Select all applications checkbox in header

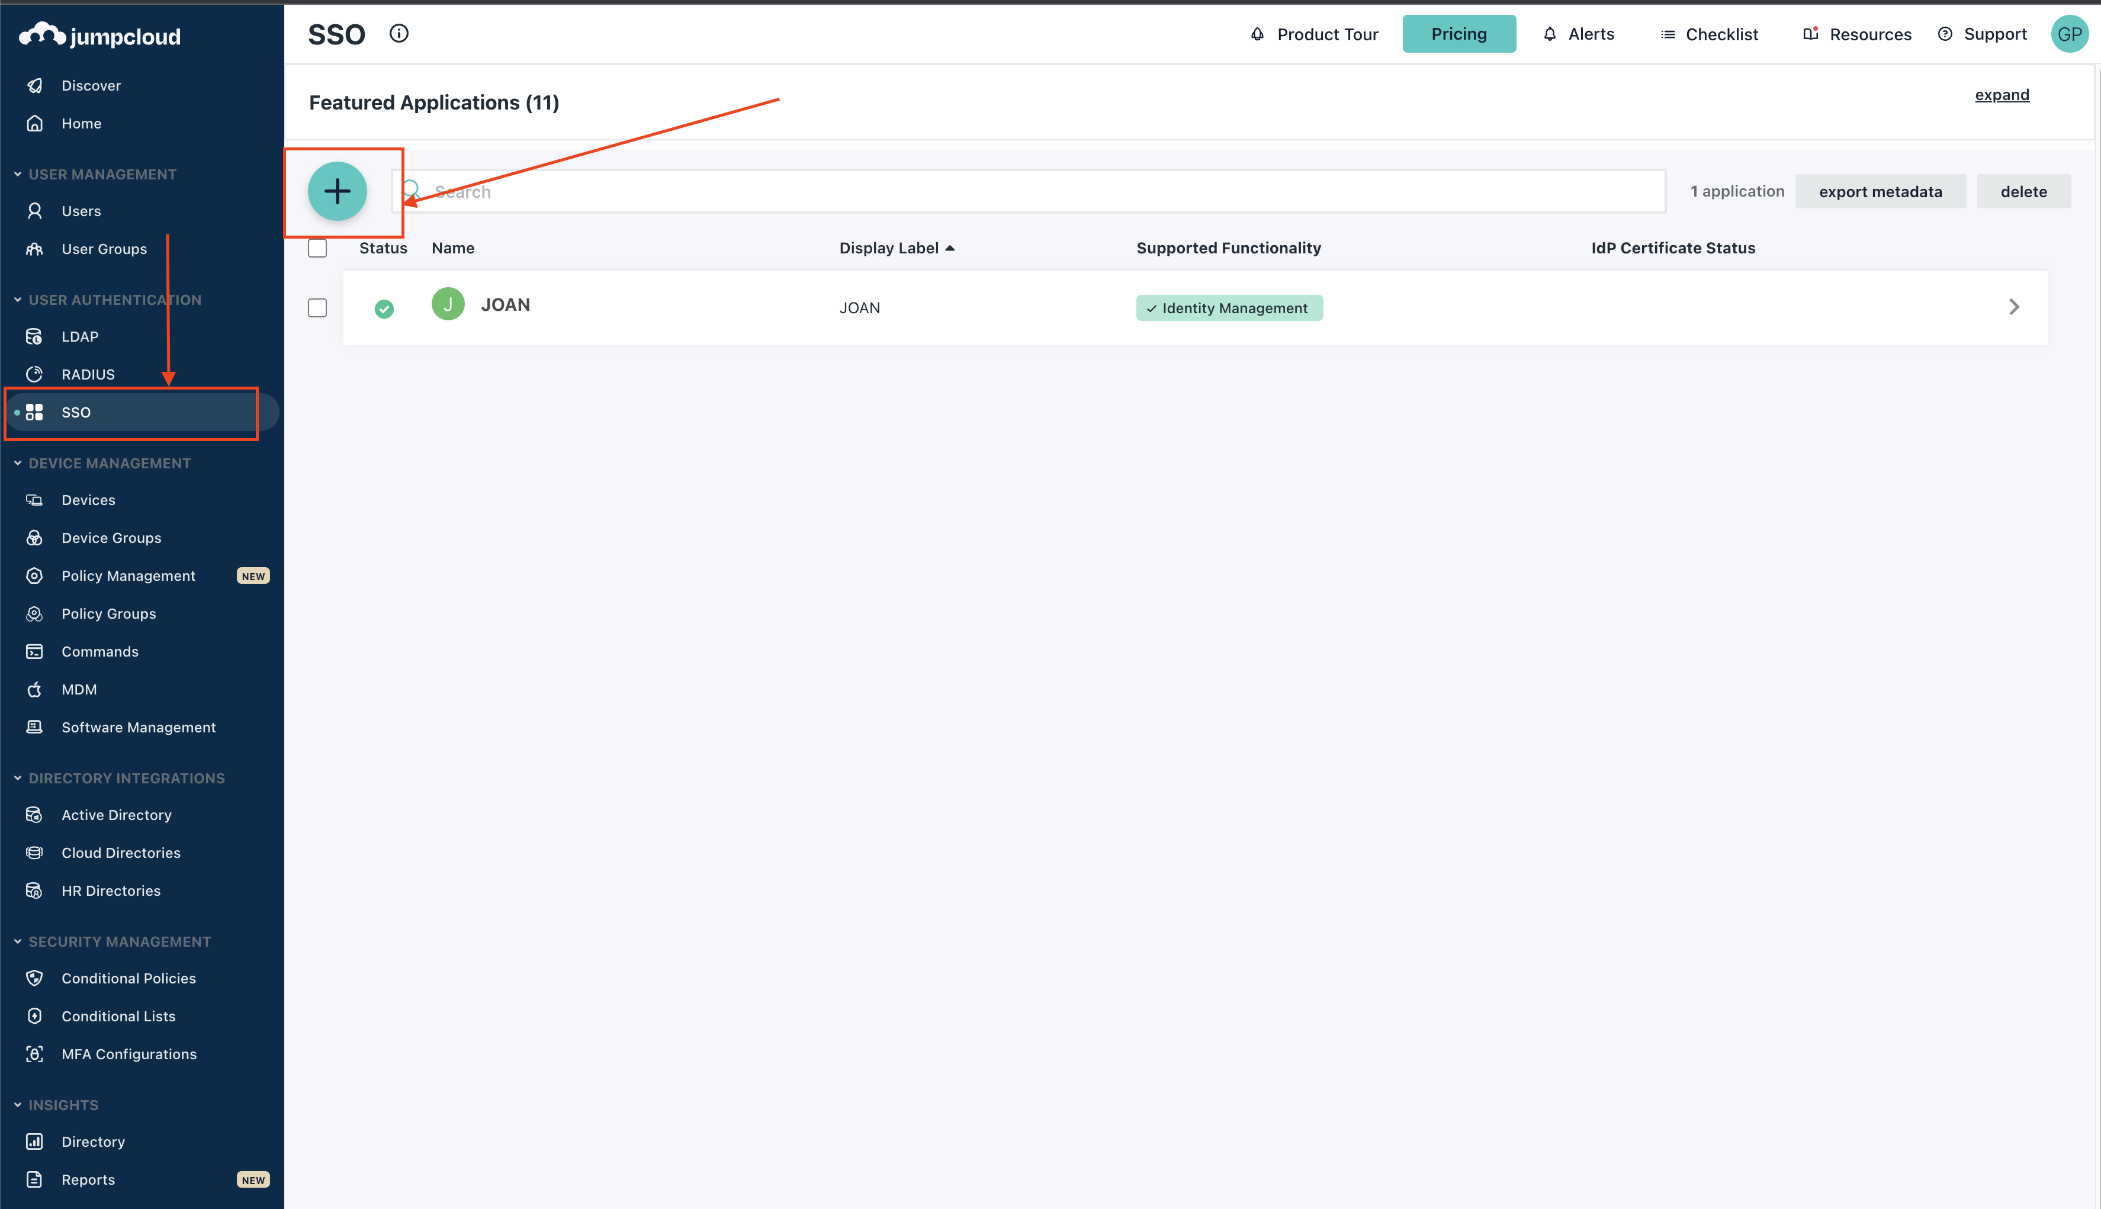316,247
